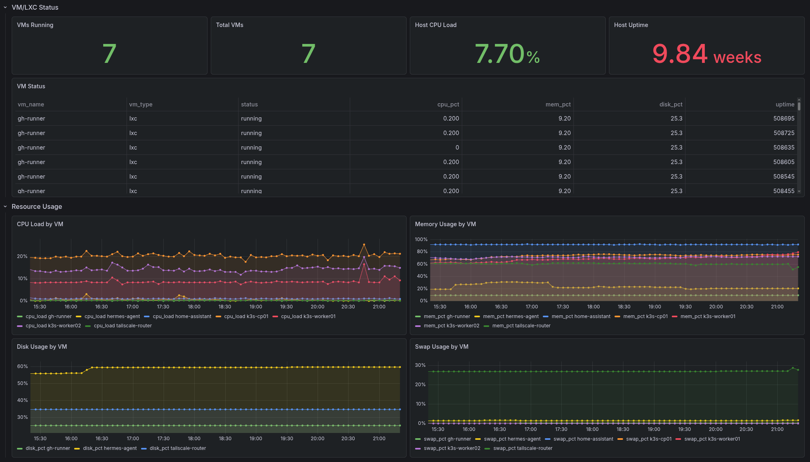Open the VM Status table scrollbar arrow
The image size is (810, 462).
click(800, 191)
